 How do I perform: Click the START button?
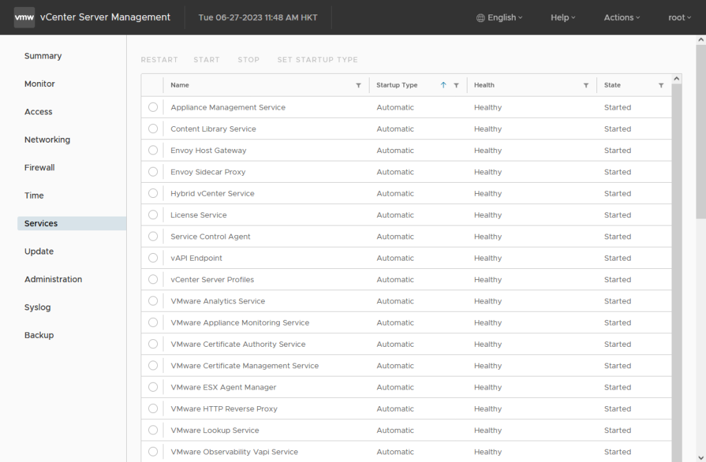coord(207,59)
